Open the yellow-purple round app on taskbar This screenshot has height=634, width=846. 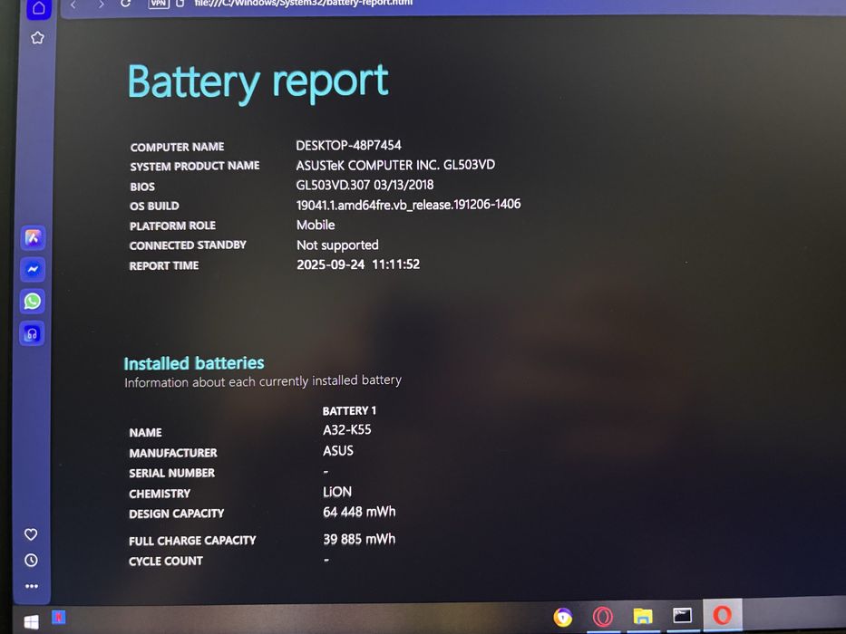(x=563, y=617)
